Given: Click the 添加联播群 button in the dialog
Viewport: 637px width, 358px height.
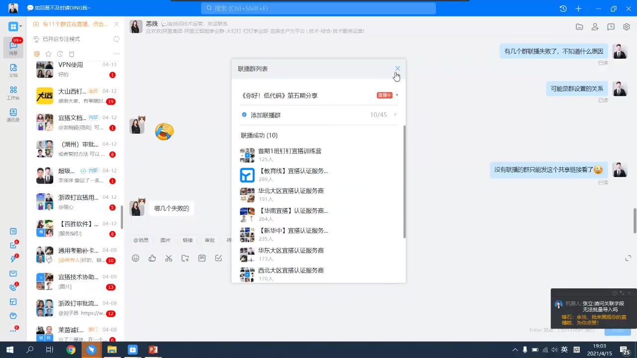Looking at the screenshot, I should pyautogui.click(x=265, y=115).
